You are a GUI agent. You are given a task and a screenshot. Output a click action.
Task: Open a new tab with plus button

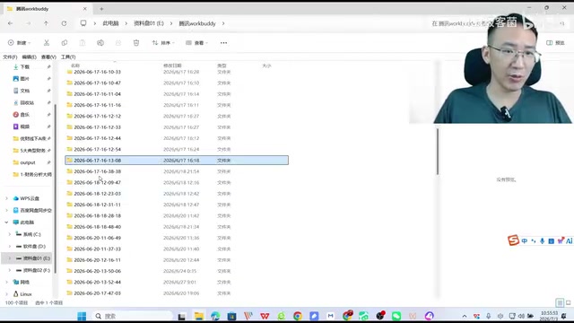click(x=101, y=9)
